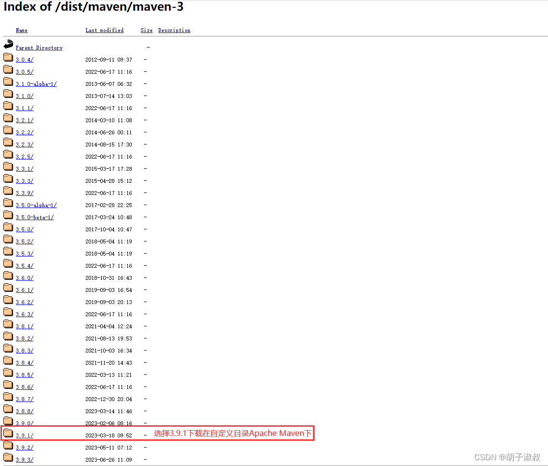Screen dimensions: 548x466
Task: Sort listing by the Description column
Action: (174, 30)
